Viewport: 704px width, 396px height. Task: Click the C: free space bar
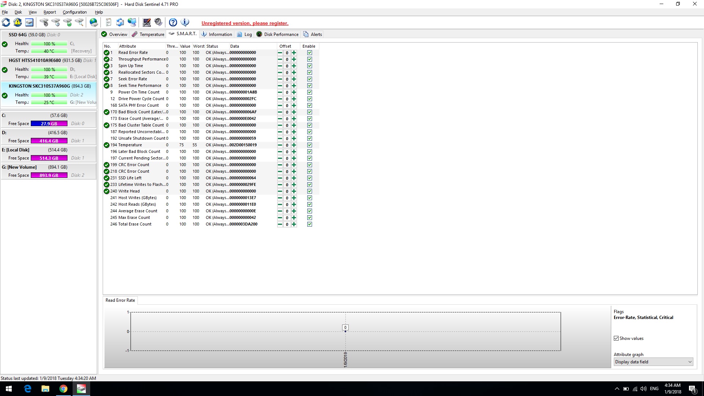point(49,124)
